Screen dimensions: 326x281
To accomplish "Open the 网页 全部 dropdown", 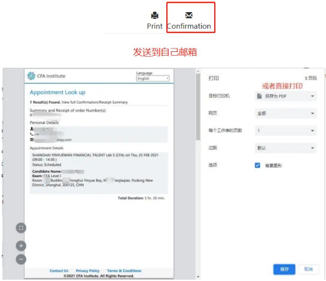I will click(x=286, y=114).
